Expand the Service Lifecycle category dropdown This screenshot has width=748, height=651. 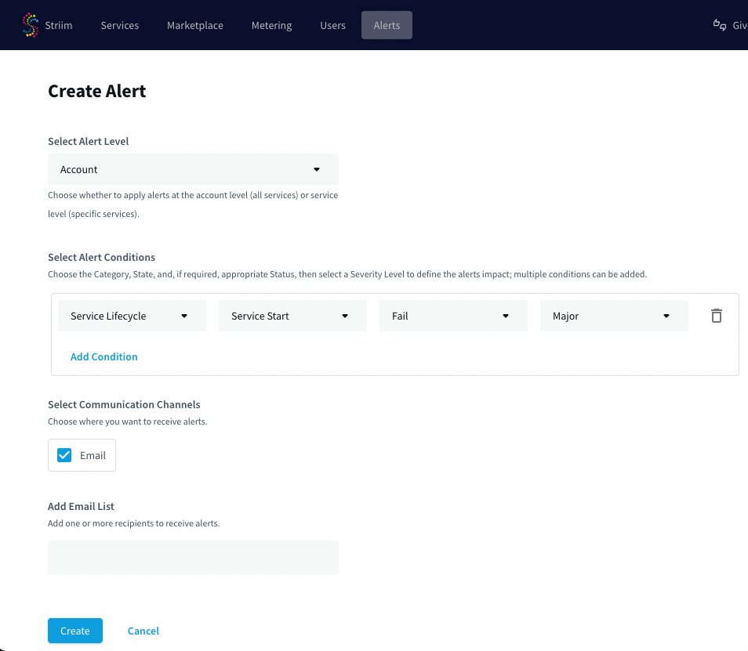131,315
